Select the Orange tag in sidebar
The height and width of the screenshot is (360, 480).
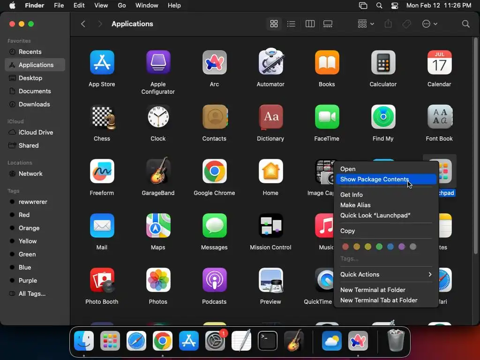tap(35, 228)
